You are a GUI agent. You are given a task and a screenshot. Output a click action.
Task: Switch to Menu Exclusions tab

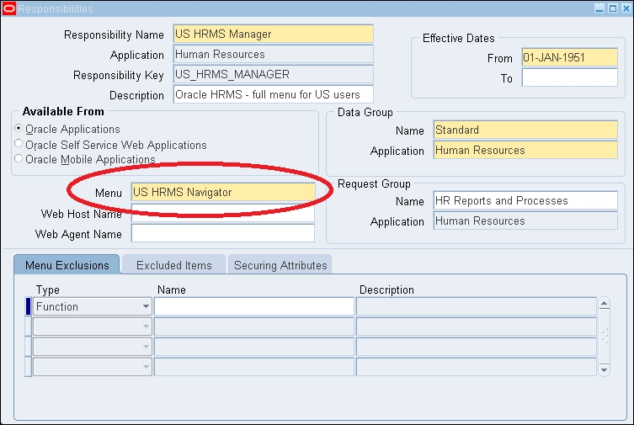[x=67, y=265]
